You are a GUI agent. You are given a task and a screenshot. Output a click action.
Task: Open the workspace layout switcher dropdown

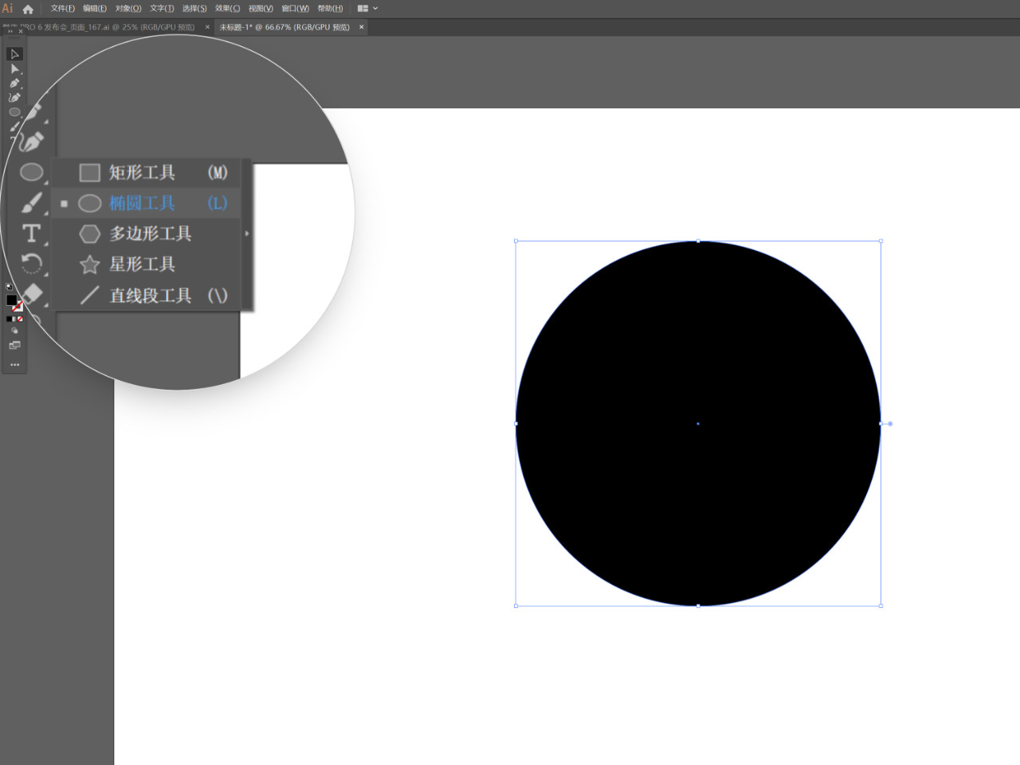coord(367,9)
